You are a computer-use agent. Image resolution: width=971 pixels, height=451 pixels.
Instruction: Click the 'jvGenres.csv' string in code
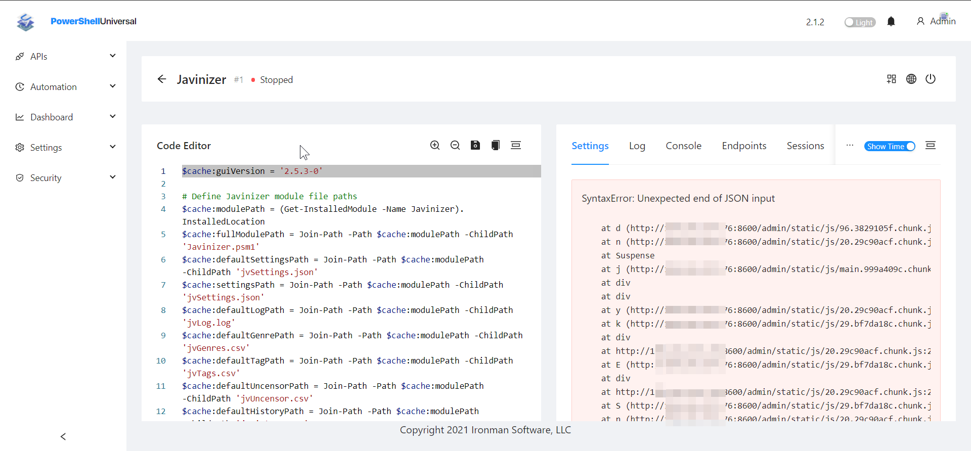point(216,348)
